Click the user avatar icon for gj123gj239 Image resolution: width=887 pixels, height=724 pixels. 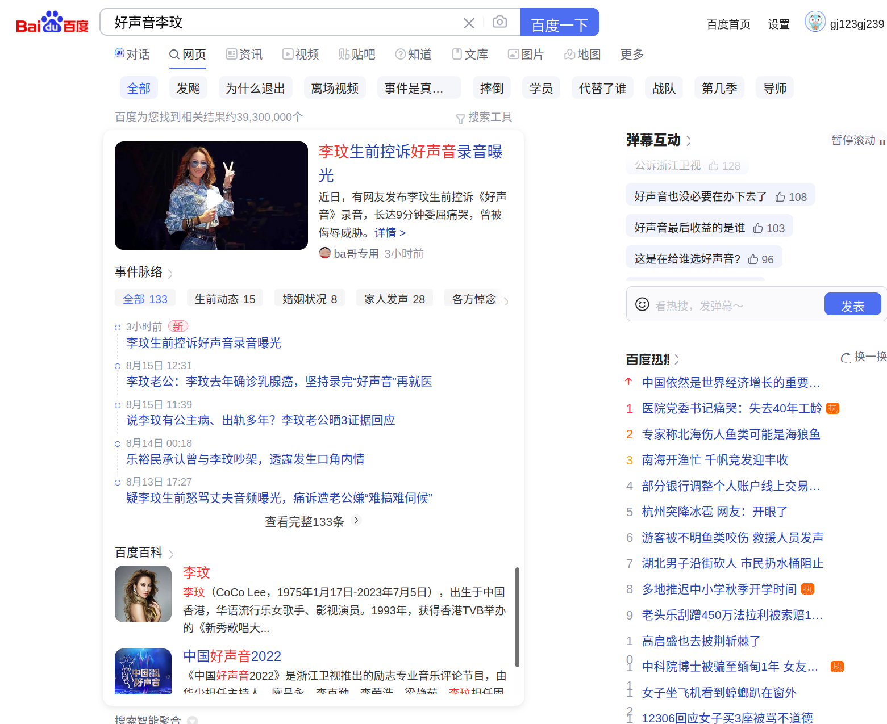click(815, 22)
